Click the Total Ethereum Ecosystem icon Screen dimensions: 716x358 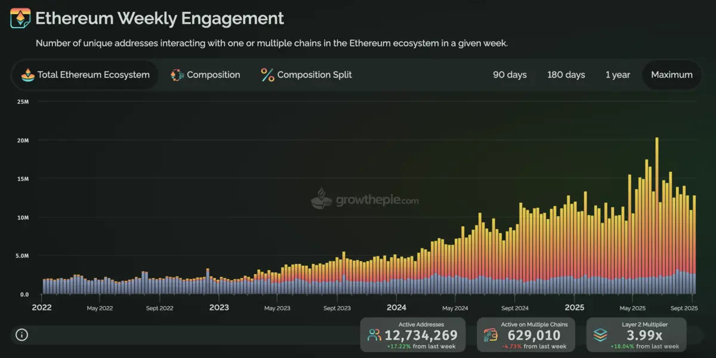click(27, 75)
